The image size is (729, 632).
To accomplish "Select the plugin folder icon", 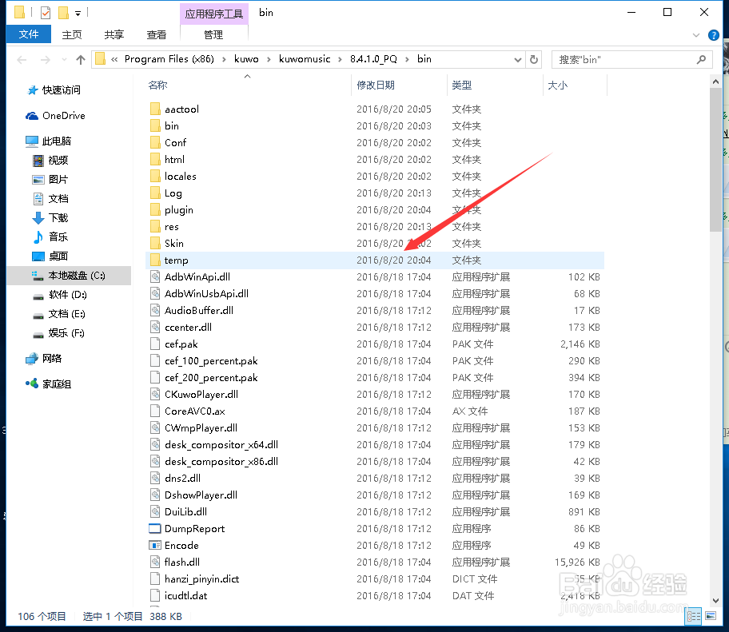I will 155,209.
